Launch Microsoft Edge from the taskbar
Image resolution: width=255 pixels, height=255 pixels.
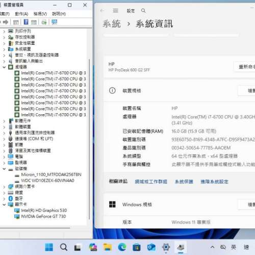(x=122, y=247)
